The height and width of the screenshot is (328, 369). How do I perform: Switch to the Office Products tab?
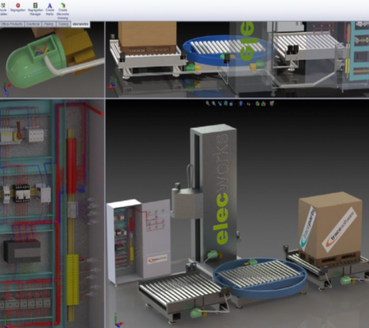[x=11, y=24]
